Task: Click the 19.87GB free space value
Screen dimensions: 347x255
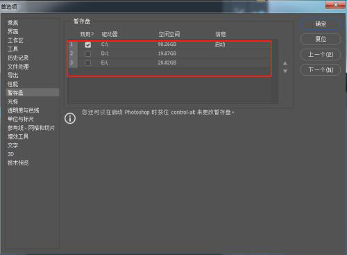Action: pyautogui.click(x=167, y=54)
